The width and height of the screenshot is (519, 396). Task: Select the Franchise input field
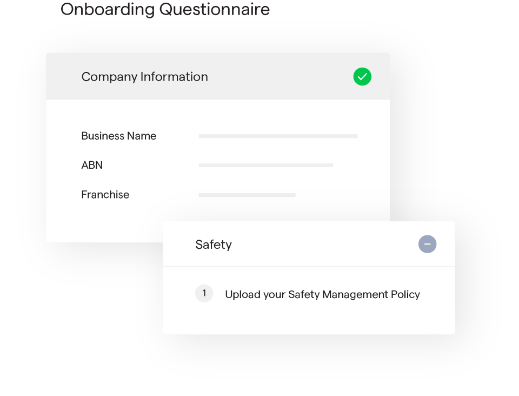click(x=247, y=195)
